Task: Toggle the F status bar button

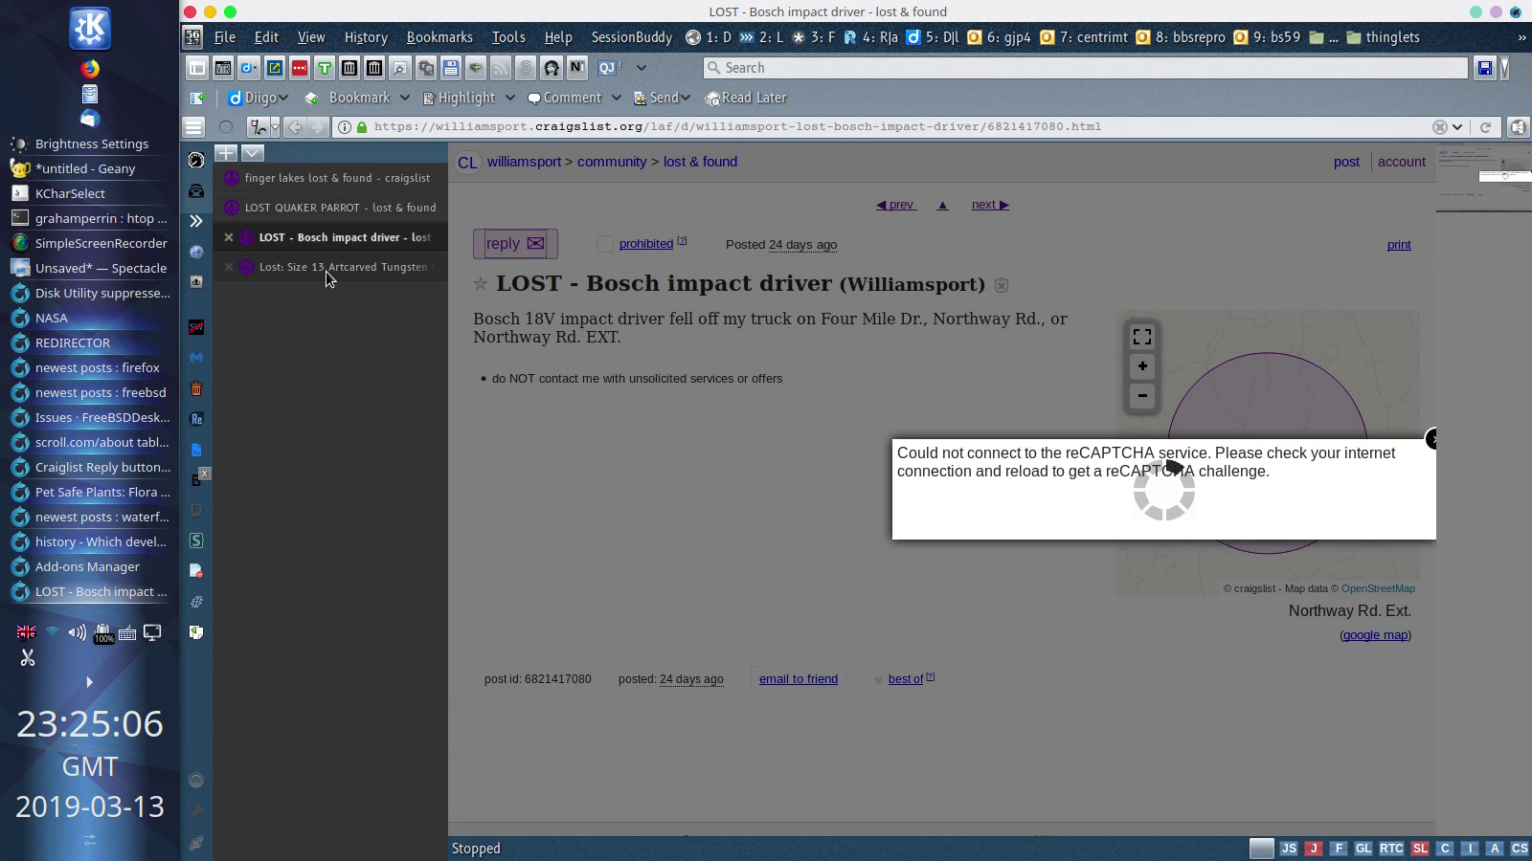Action: coord(1339,849)
